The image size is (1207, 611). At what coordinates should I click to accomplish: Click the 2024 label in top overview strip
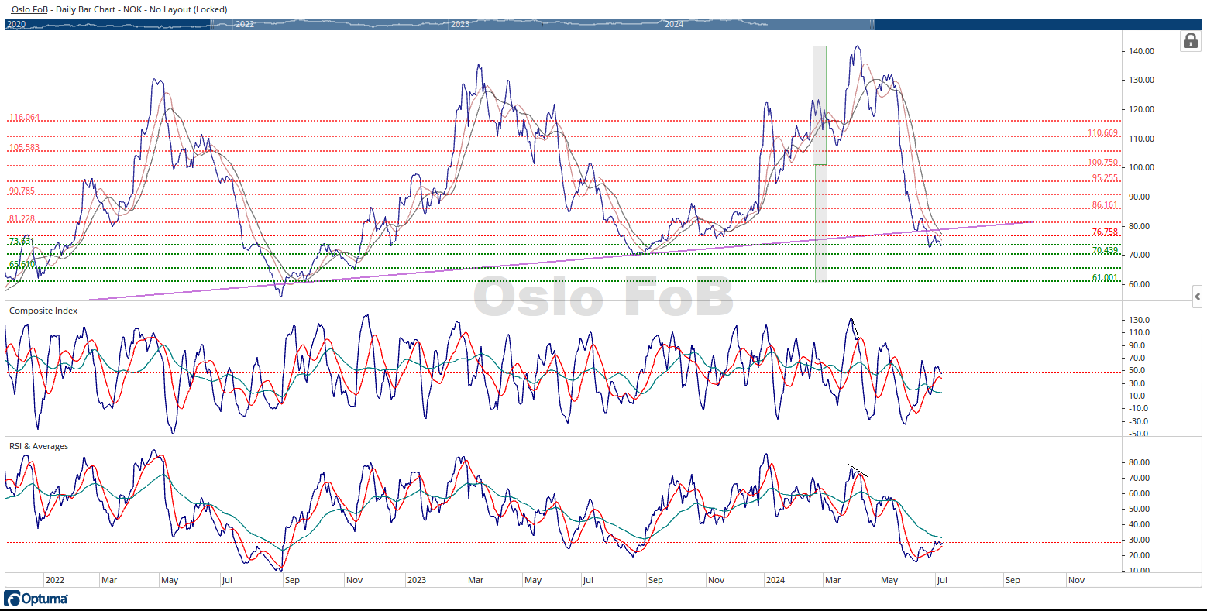674,24
